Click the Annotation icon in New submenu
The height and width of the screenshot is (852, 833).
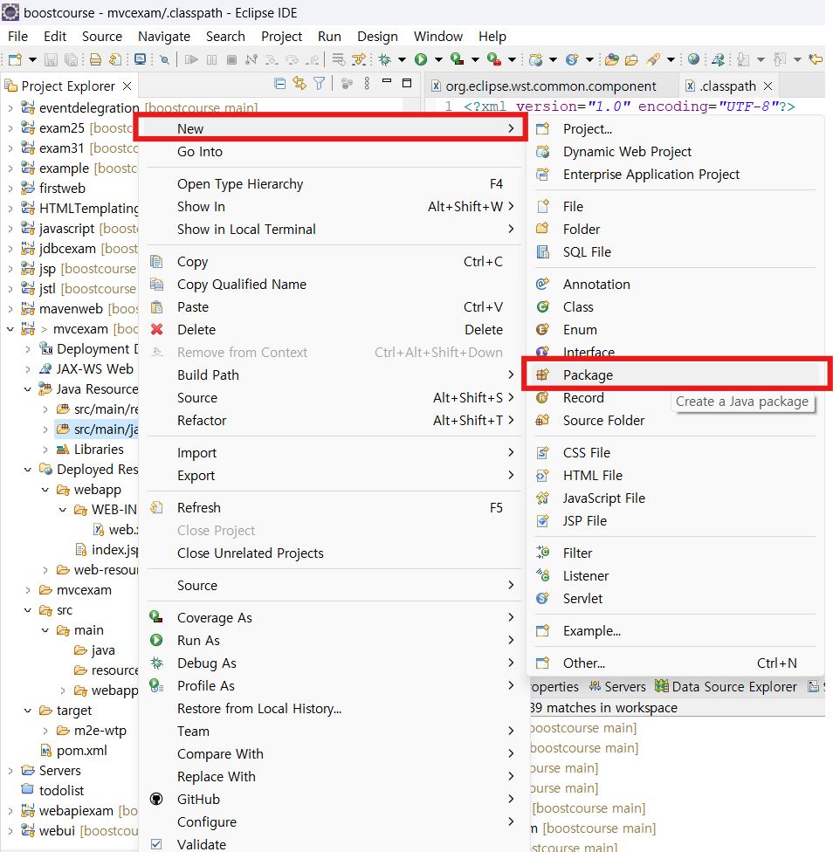point(542,285)
